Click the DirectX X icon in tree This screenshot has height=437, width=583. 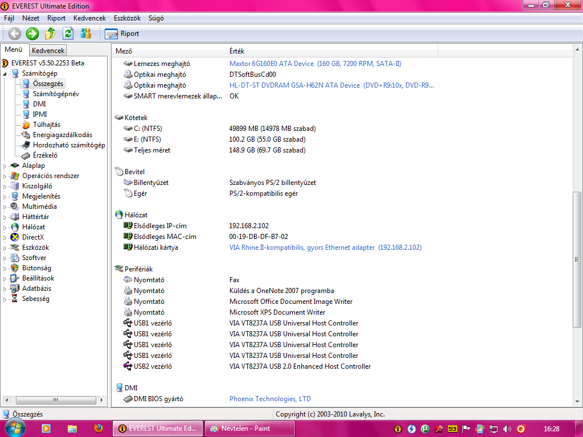[x=15, y=237]
